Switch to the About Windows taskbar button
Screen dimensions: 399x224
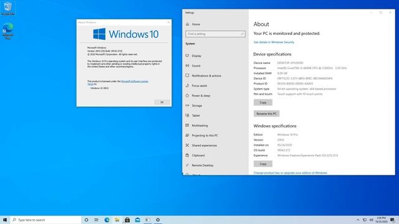point(148,220)
